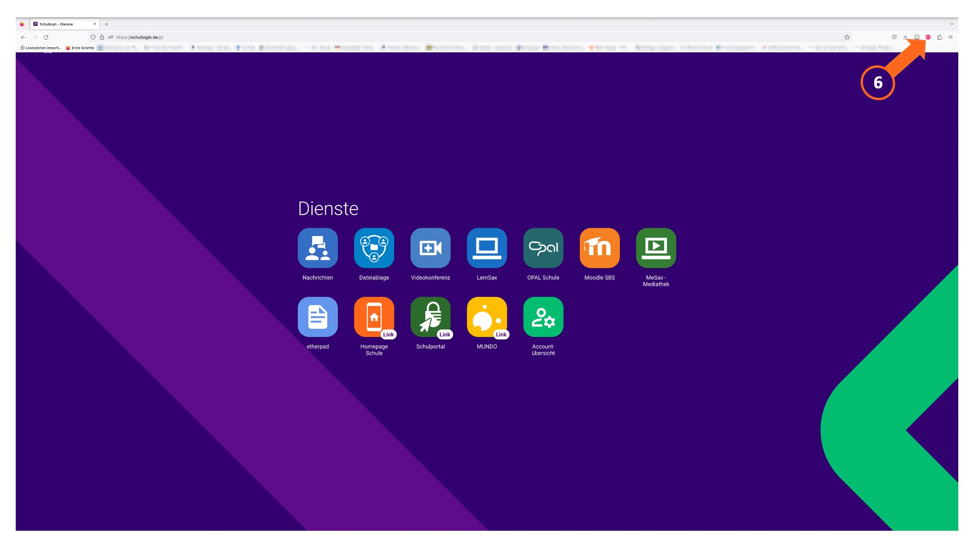The image size is (974, 548).
Task: Click the Firefox View icon
Action: tap(22, 24)
